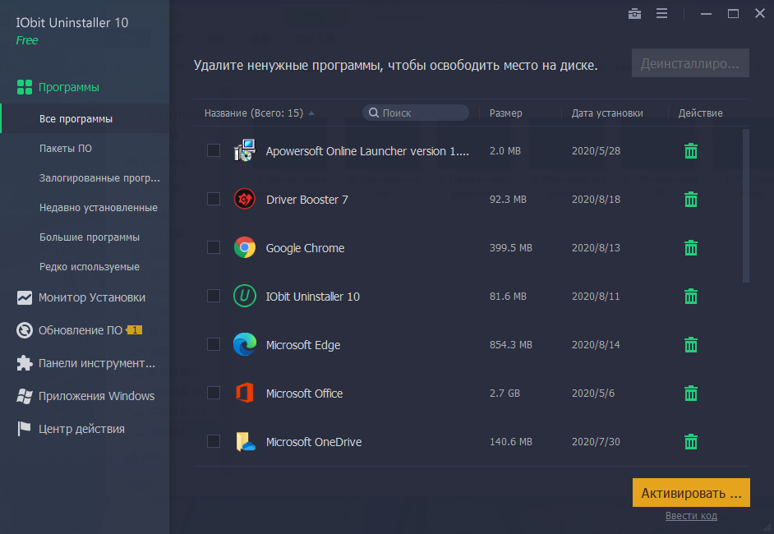This screenshot has height=534, width=774.
Task: Sort list by Размер column
Action: (505, 113)
